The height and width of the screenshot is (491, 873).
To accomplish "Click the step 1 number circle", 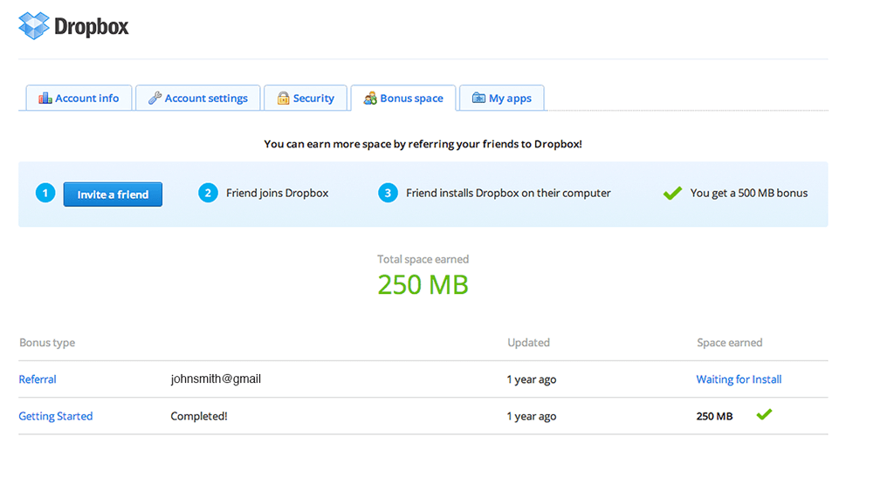I will (x=45, y=194).
